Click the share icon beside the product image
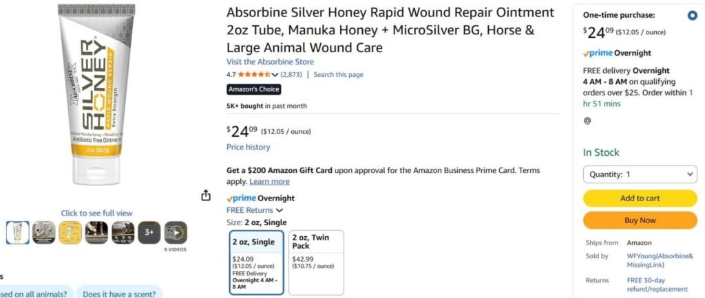This screenshot has width=705, height=298. click(x=205, y=196)
